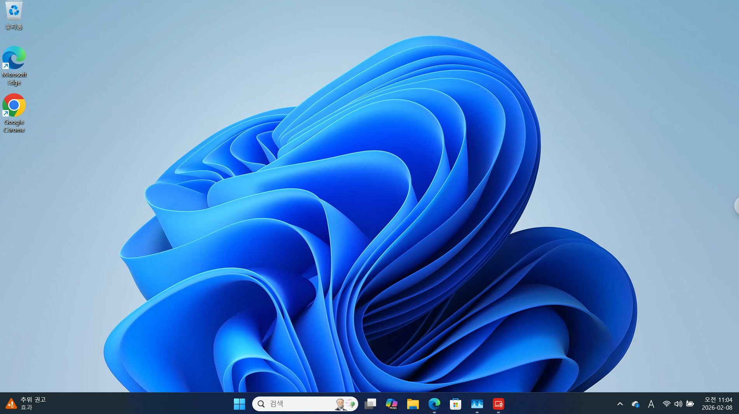Open the OneDrive cloud tray icon
This screenshot has width=739, height=414.
[x=636, y=404]
